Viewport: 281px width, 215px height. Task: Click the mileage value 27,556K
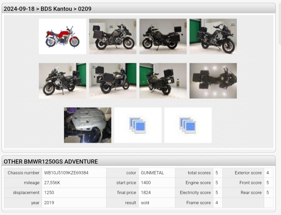52,183
